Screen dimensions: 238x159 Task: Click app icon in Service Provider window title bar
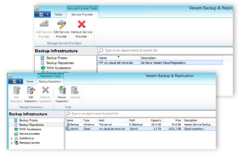pos(36,8)
